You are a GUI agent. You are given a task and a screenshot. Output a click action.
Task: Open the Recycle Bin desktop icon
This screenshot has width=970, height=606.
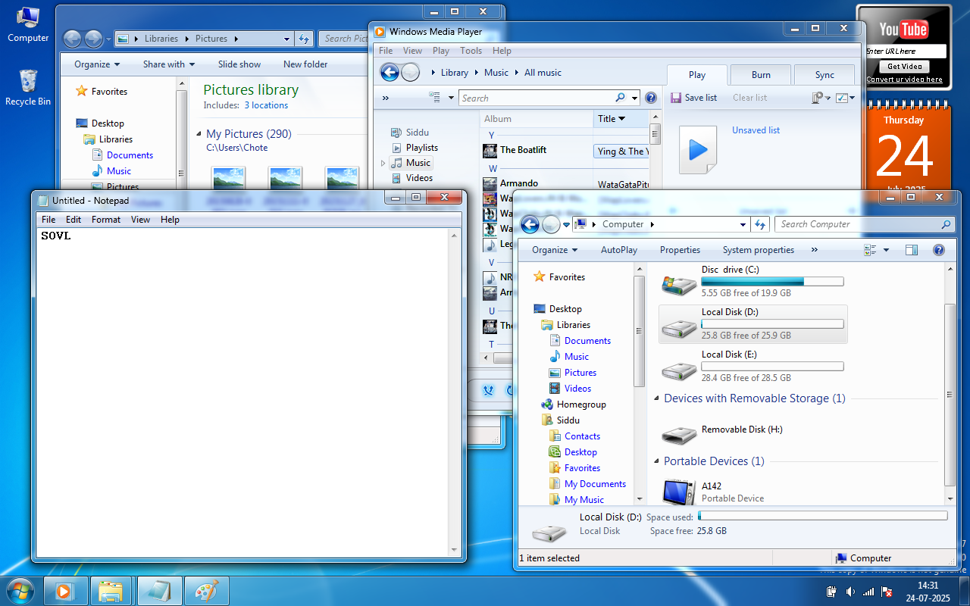click(x=28, y=87)
